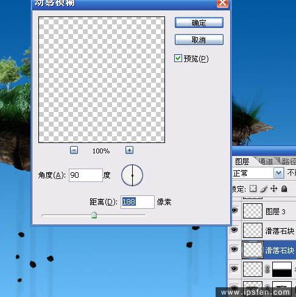
Task: Click the angle dial control
Action: point(132,175)
